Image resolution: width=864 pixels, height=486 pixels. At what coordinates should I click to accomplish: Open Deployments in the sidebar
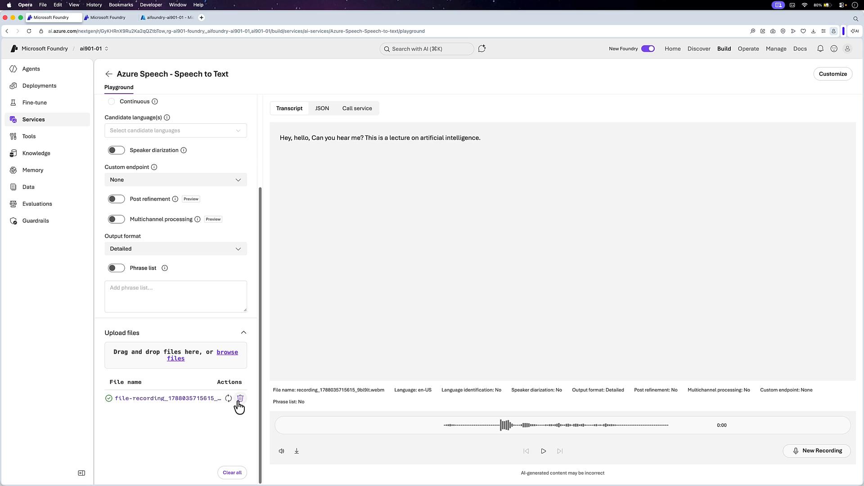click(x=47, y=85)
